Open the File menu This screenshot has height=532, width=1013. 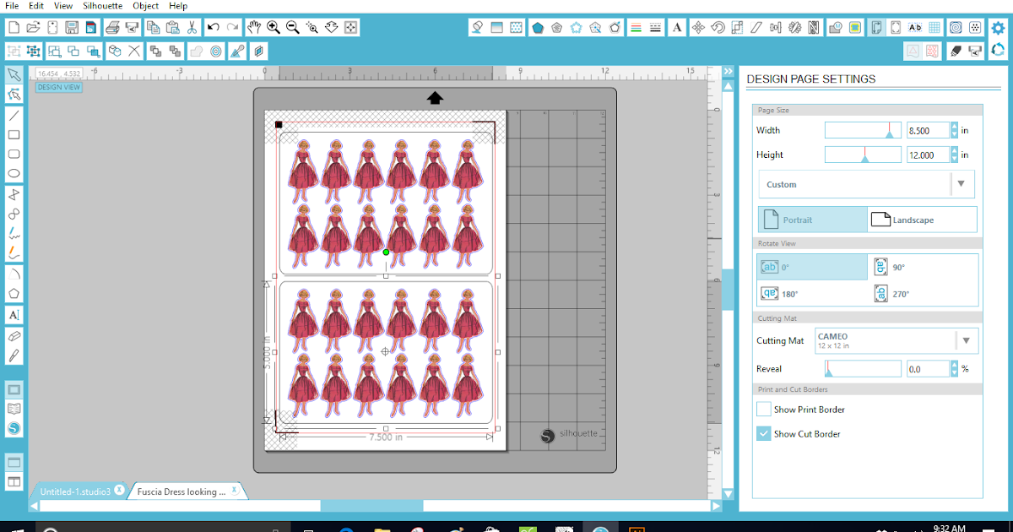[12, 6]
